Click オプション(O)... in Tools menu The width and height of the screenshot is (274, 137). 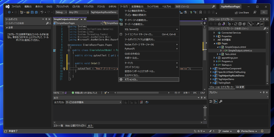point(149,79)
